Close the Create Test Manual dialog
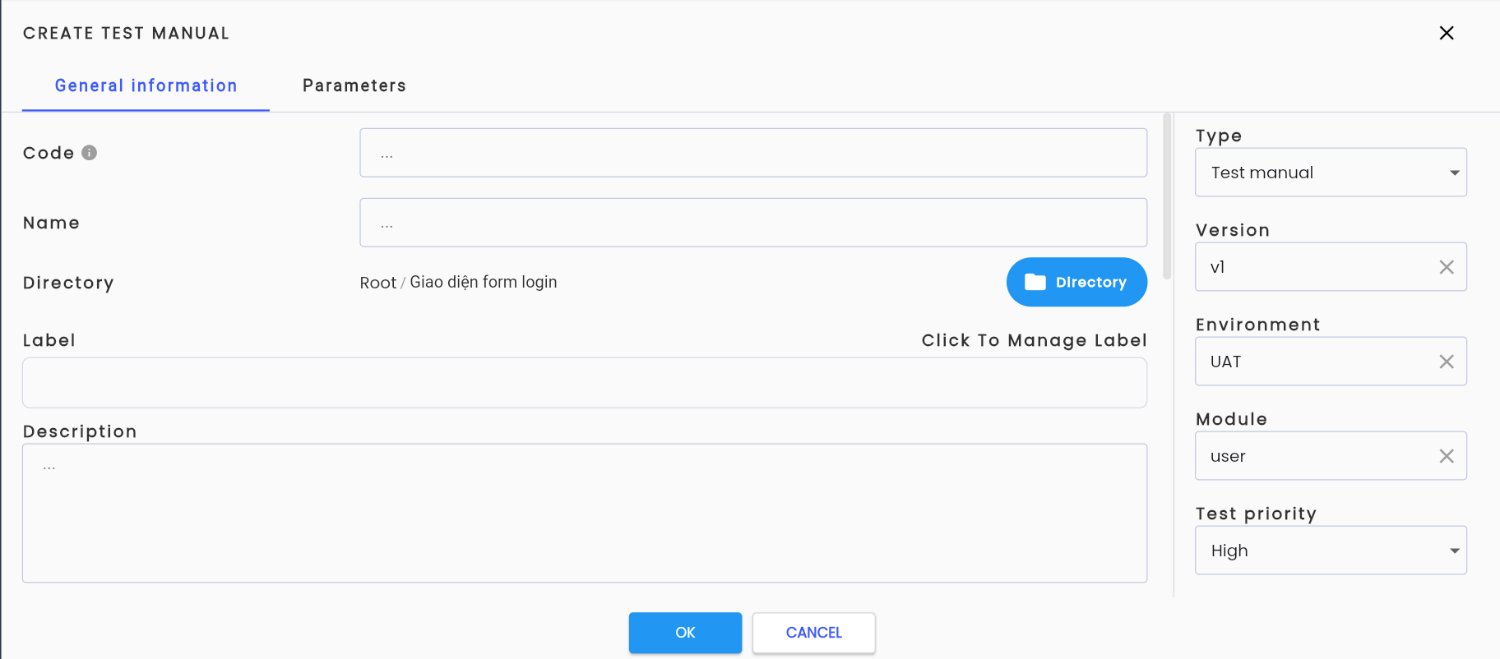The height and width of the screenshot is (659, 1500). pyautogui.click(x=1447, y=33)
